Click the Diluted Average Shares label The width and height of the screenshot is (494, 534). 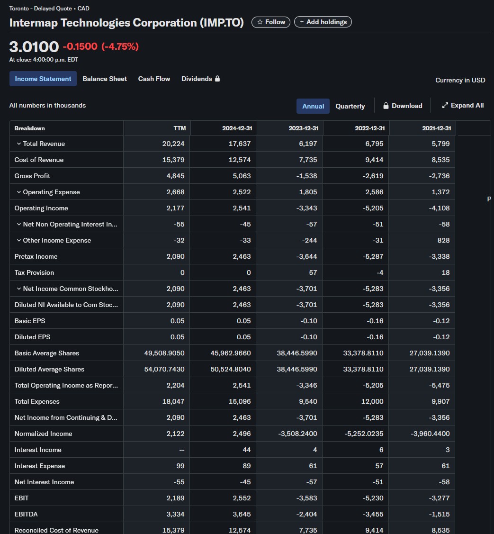[49, 369]
